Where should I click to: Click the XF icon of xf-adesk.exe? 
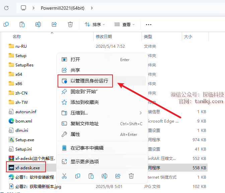[x=11, y=168]
